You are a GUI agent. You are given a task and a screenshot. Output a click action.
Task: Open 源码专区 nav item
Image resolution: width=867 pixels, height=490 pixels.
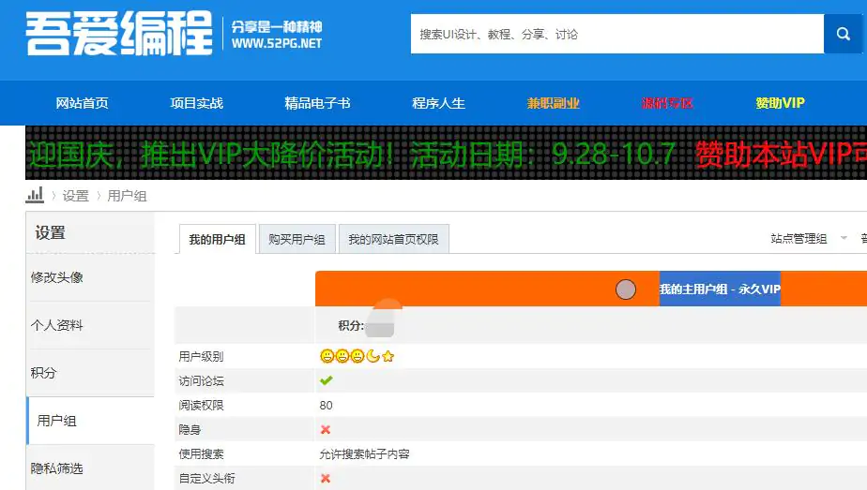click(x=667, y=103)
